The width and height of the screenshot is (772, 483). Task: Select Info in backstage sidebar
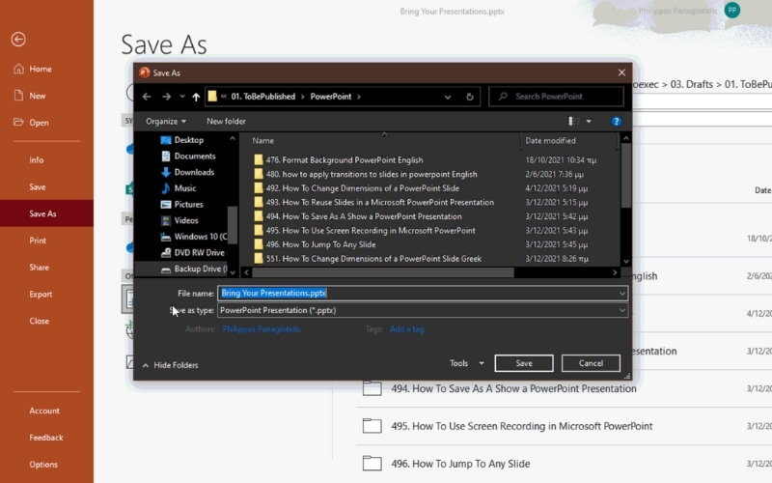[x=36, y=160]
